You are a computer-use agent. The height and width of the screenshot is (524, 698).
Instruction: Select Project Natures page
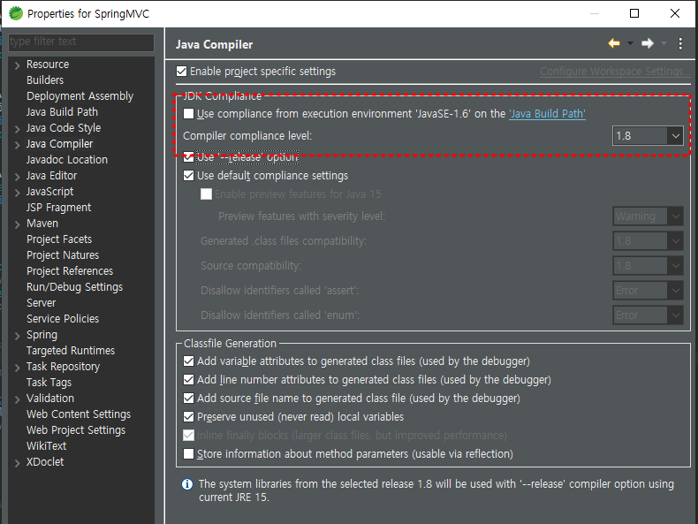point(63,255)
